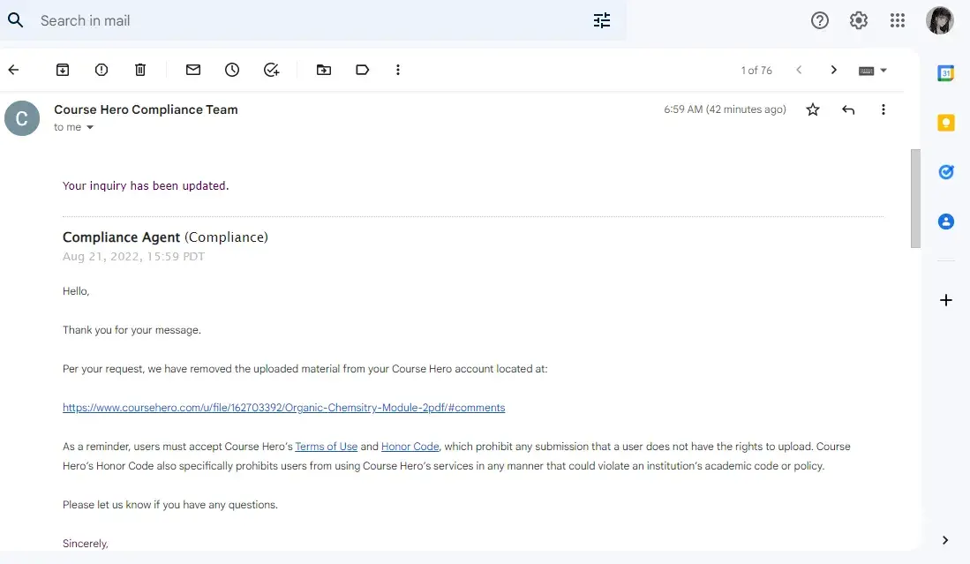Image resolution: width=970 pixels, height=564 pixels.
Task: Move email to a folder
Action: point(324,70)
